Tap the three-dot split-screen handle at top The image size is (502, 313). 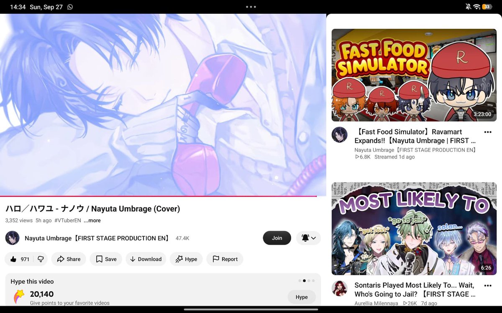click(251, 7)
